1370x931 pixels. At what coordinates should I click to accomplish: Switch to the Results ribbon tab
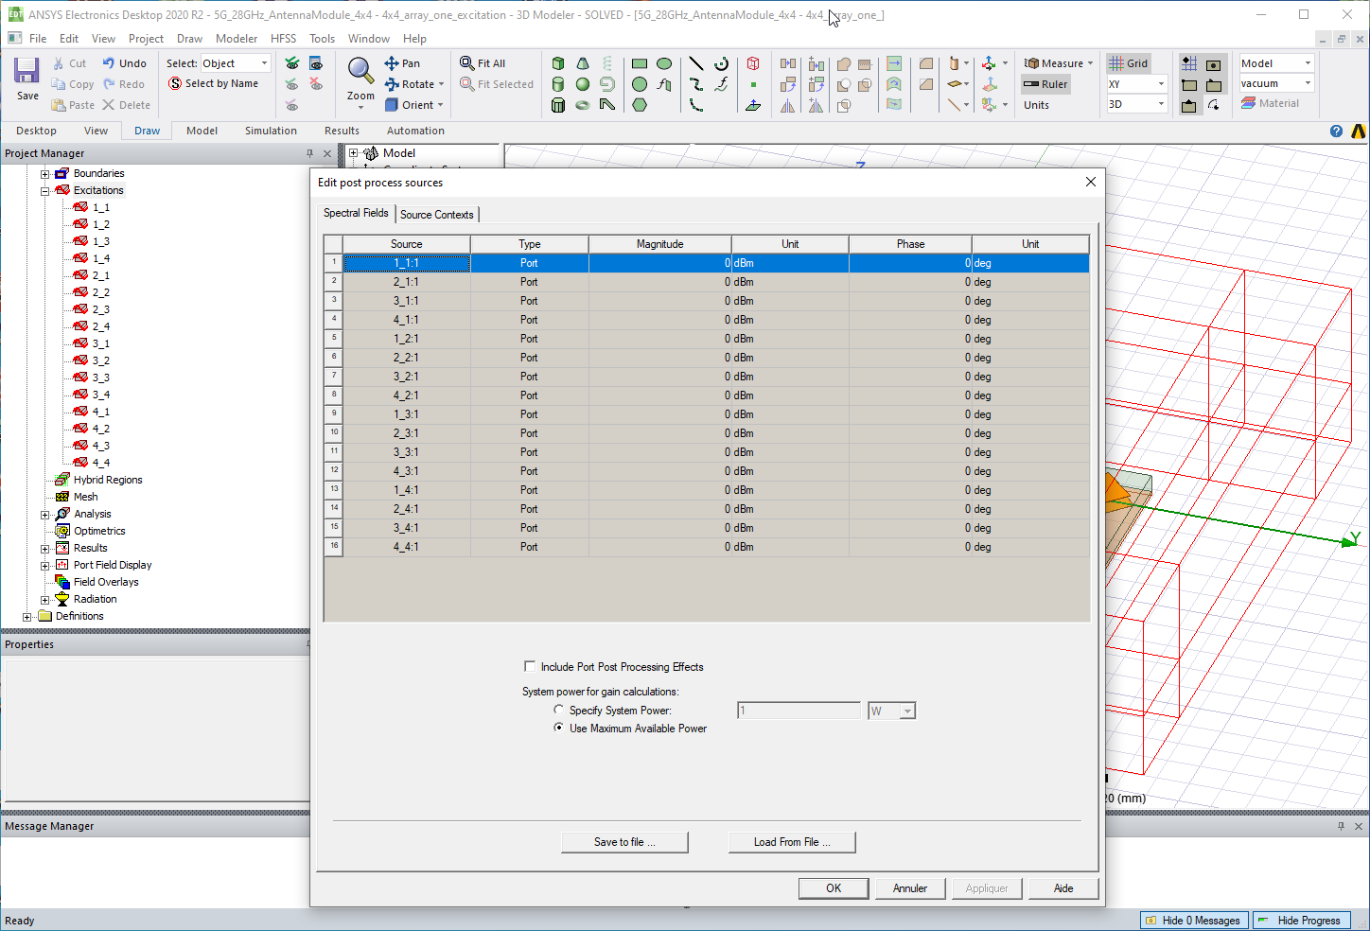[x=342, y=131]
